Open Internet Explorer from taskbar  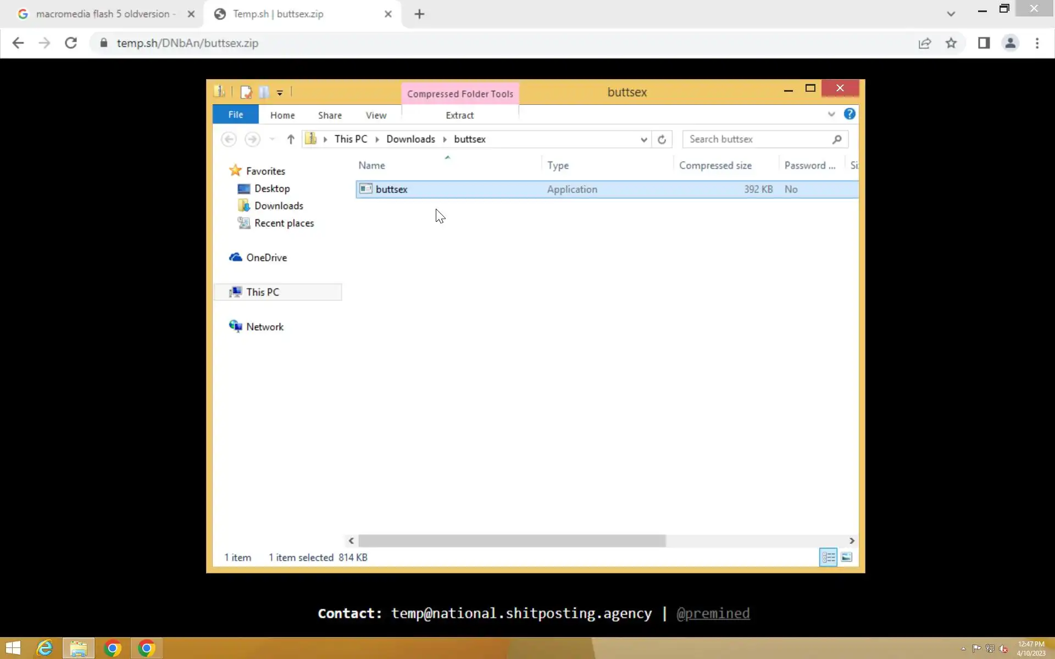click(x=45, y=648)
